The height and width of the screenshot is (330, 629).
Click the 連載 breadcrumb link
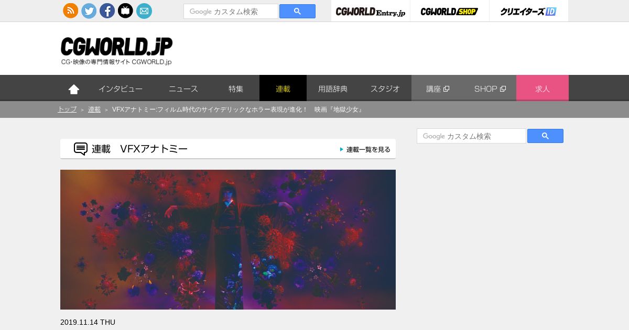coord(94,109)
